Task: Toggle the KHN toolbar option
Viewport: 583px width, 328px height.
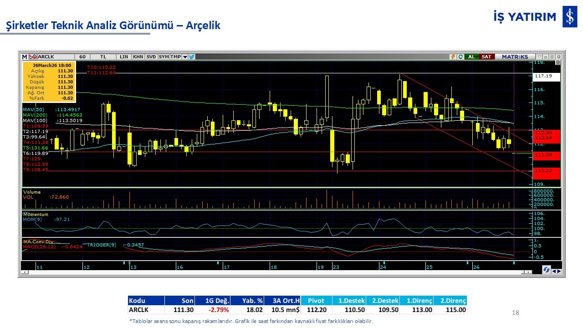Action: [138, 57]
